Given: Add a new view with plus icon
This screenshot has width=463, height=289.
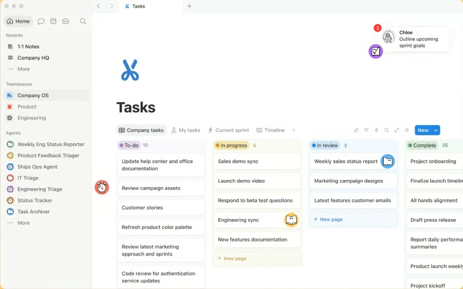Looking at the screenshot, I should 294,130.
